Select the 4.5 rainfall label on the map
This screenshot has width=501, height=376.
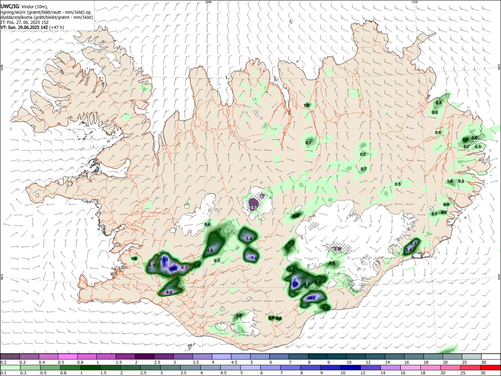pyautogui.click(x=307, y=284)
